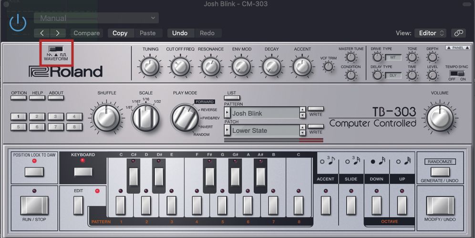This screenshot has width=475, height=238.
Task: Click the CONDITION knob
Action: (x=351, y=75)
